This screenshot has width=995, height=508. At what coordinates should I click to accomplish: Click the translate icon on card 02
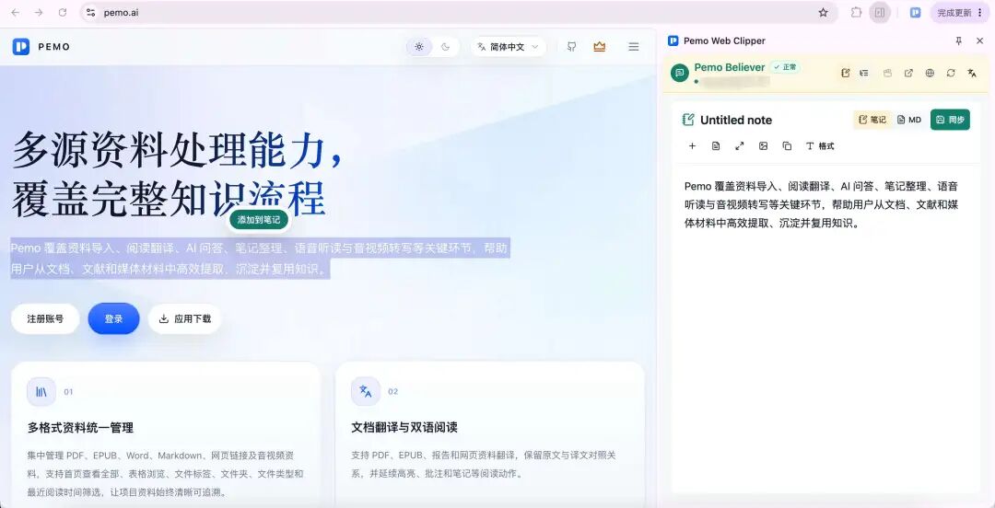(366, 392)
